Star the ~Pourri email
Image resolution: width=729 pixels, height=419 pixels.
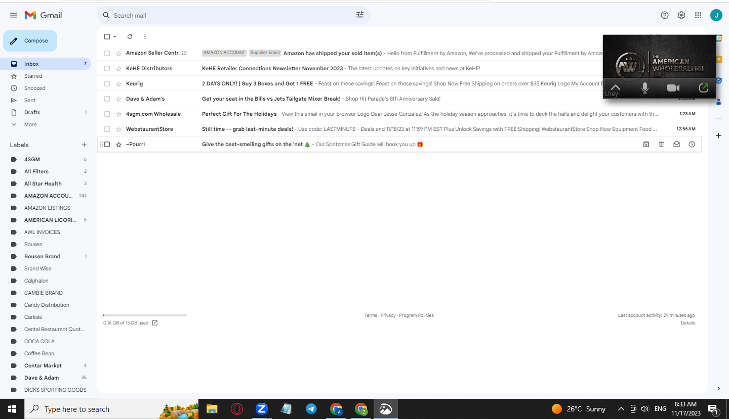click(118, 144)
